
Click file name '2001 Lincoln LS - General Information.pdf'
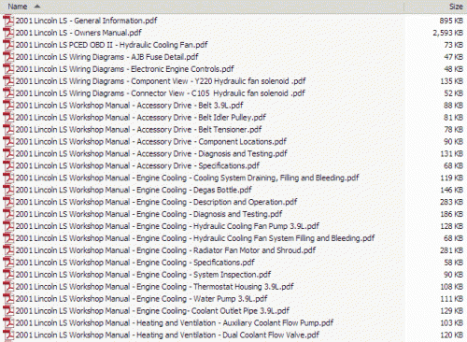pyautogui.click(x=86, y=21)
